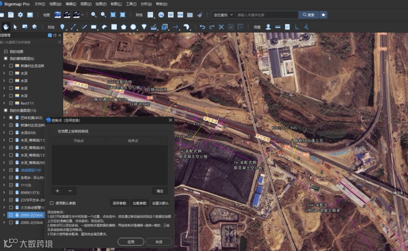
Task: Click the save floppy disk icon
Action: [11, 15]
